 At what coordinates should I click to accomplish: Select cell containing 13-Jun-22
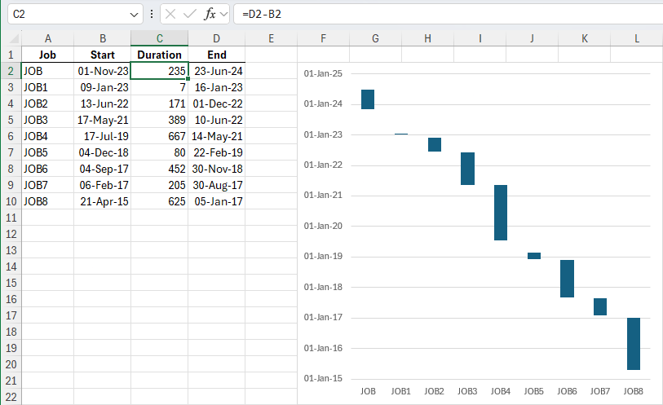point(102,103)
